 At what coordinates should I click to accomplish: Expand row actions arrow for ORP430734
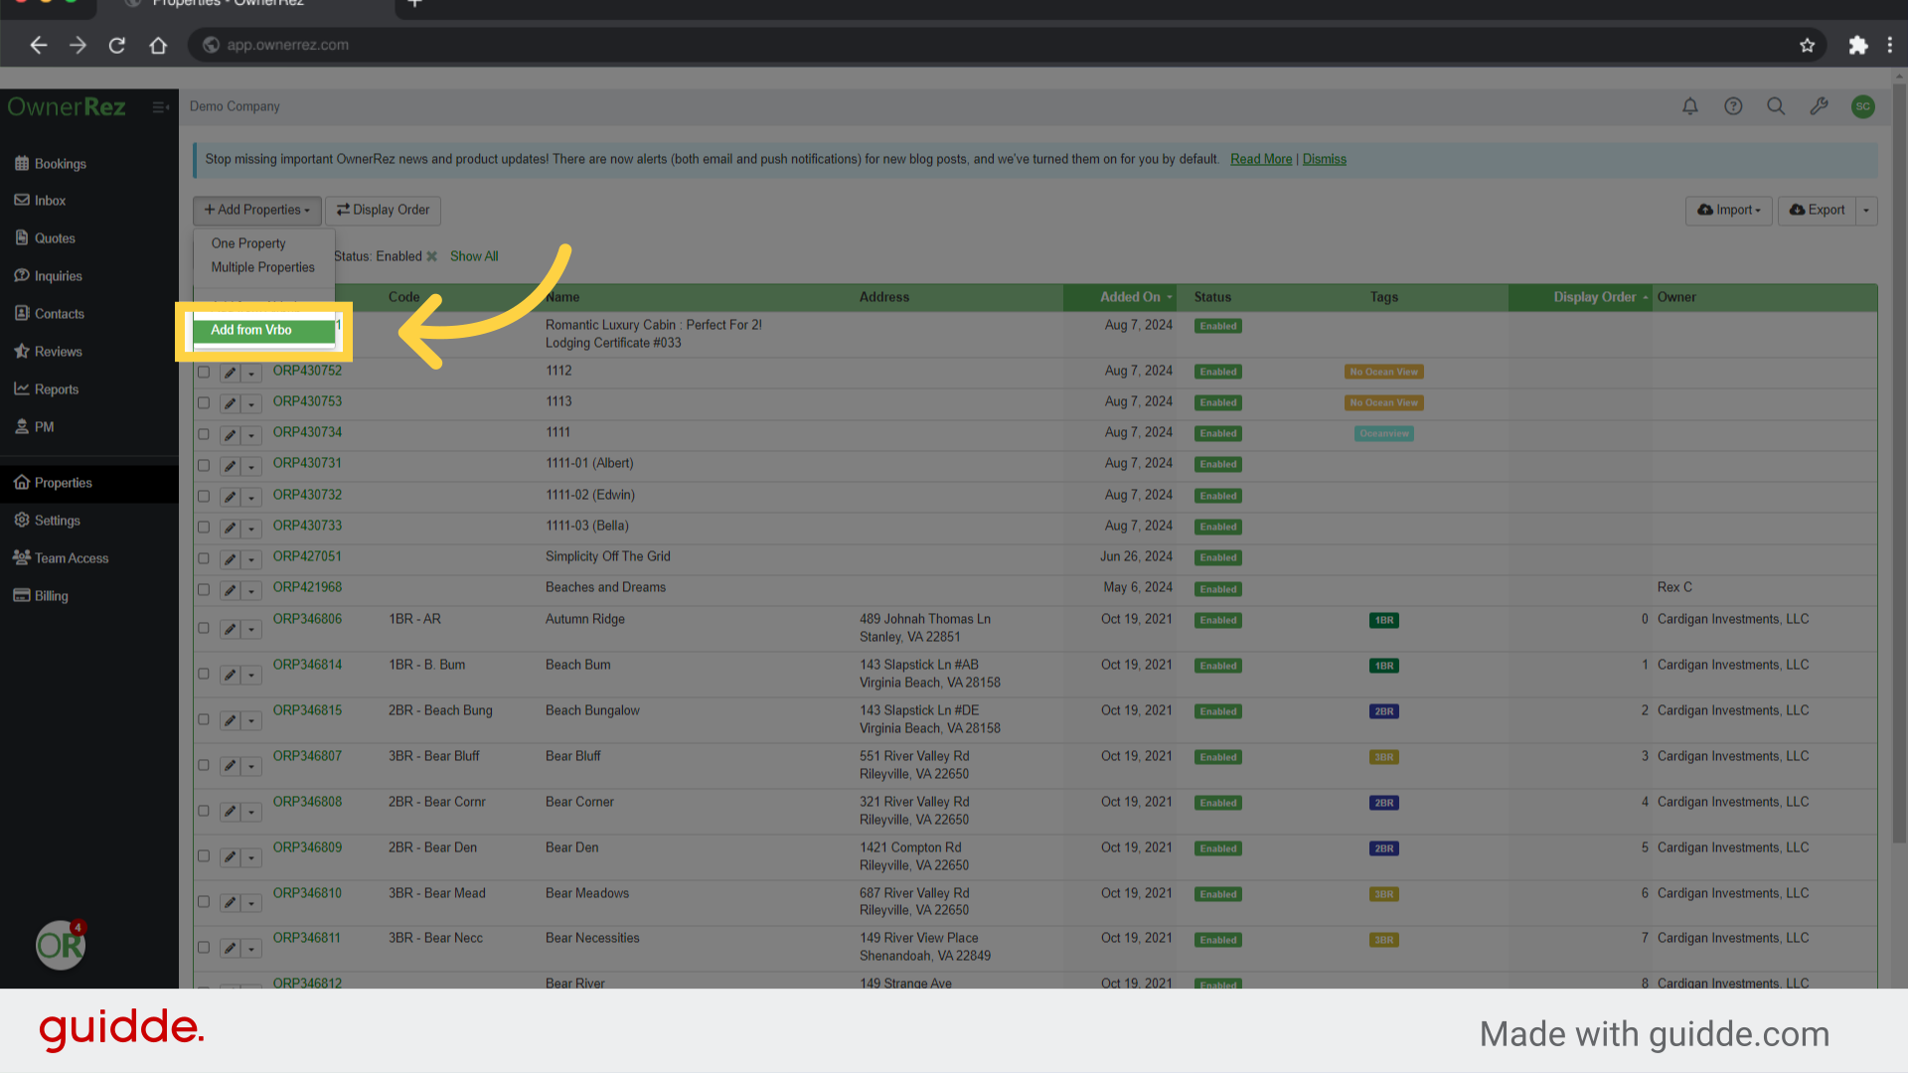(x=251, y=435)
